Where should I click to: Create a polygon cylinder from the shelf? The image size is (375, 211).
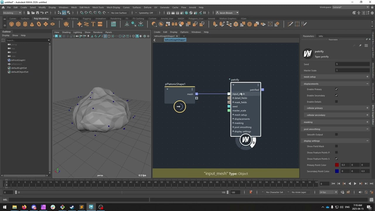coord(25,24)
